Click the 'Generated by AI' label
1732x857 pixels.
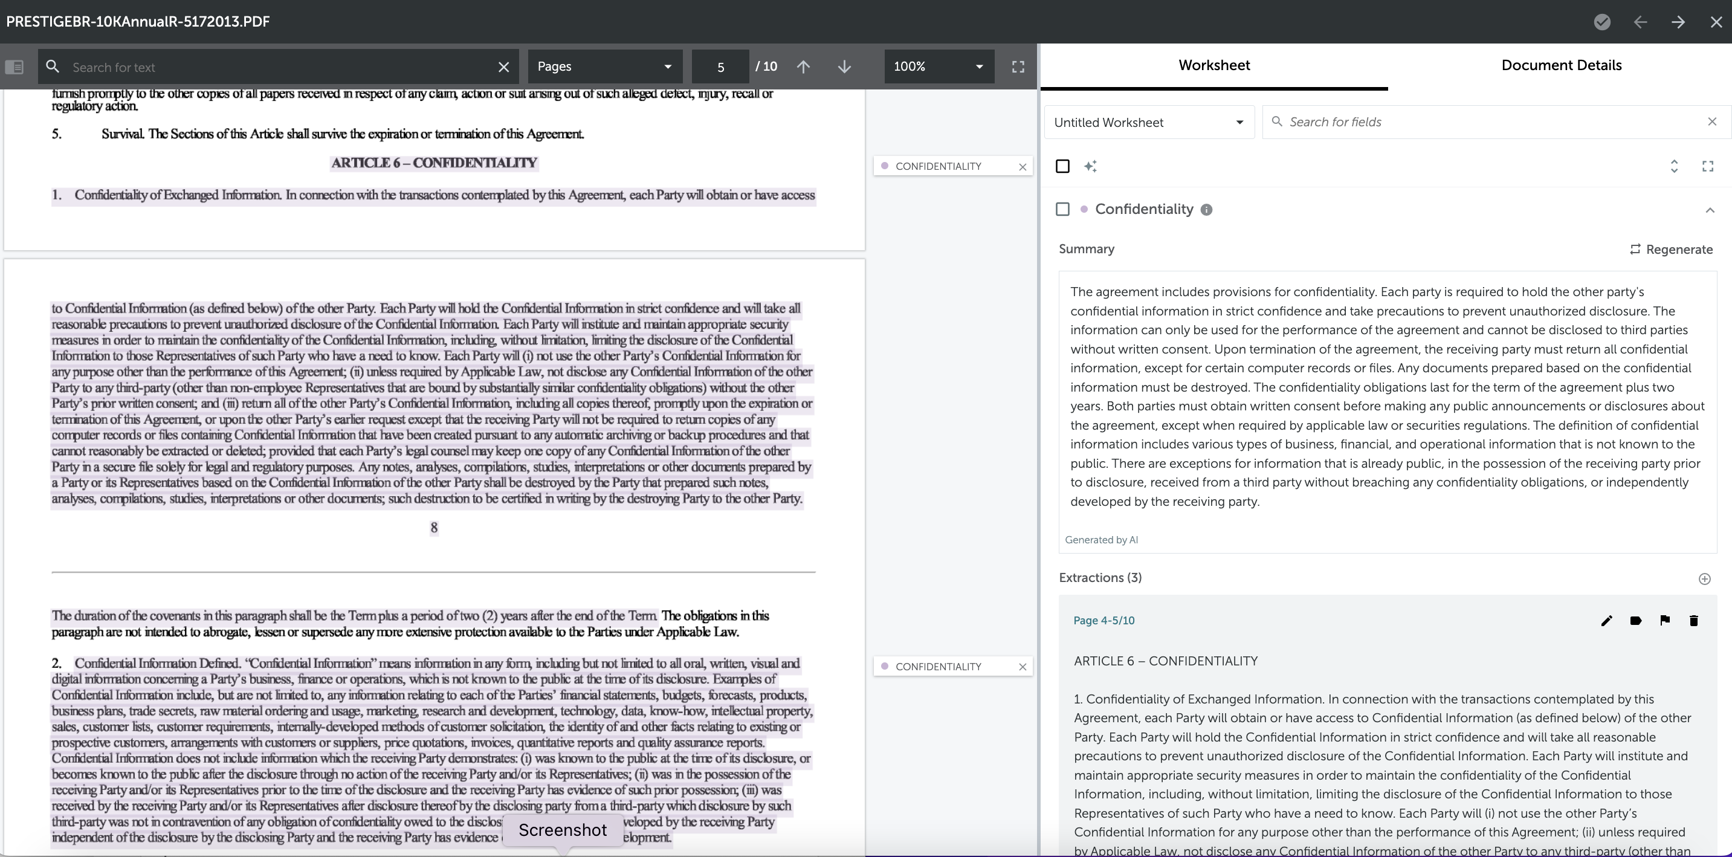pyautogui.click(x=1101, y=540)
